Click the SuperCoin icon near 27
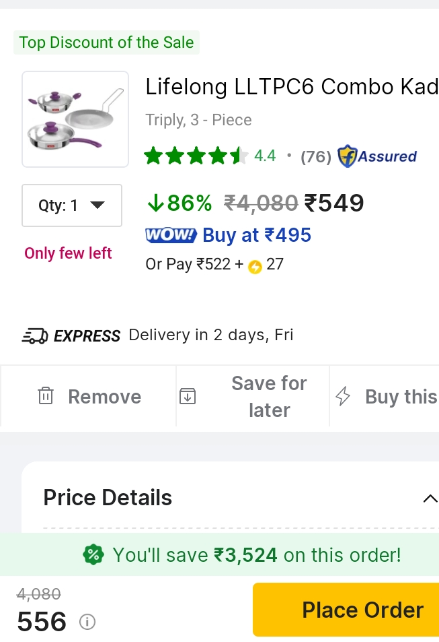Image resolution: width=439 pixels, height=642 pixels. coord(255,266)
